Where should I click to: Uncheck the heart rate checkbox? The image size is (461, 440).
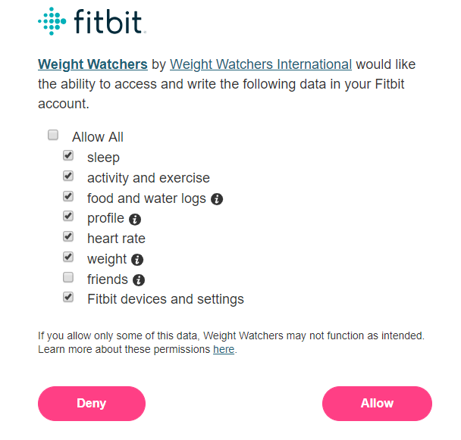(68, 237)
